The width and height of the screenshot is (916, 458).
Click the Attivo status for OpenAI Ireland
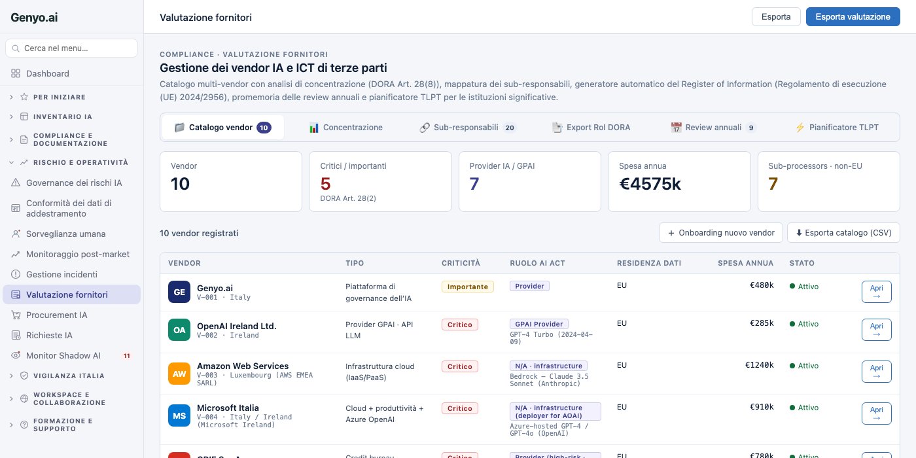pos(804,324)
